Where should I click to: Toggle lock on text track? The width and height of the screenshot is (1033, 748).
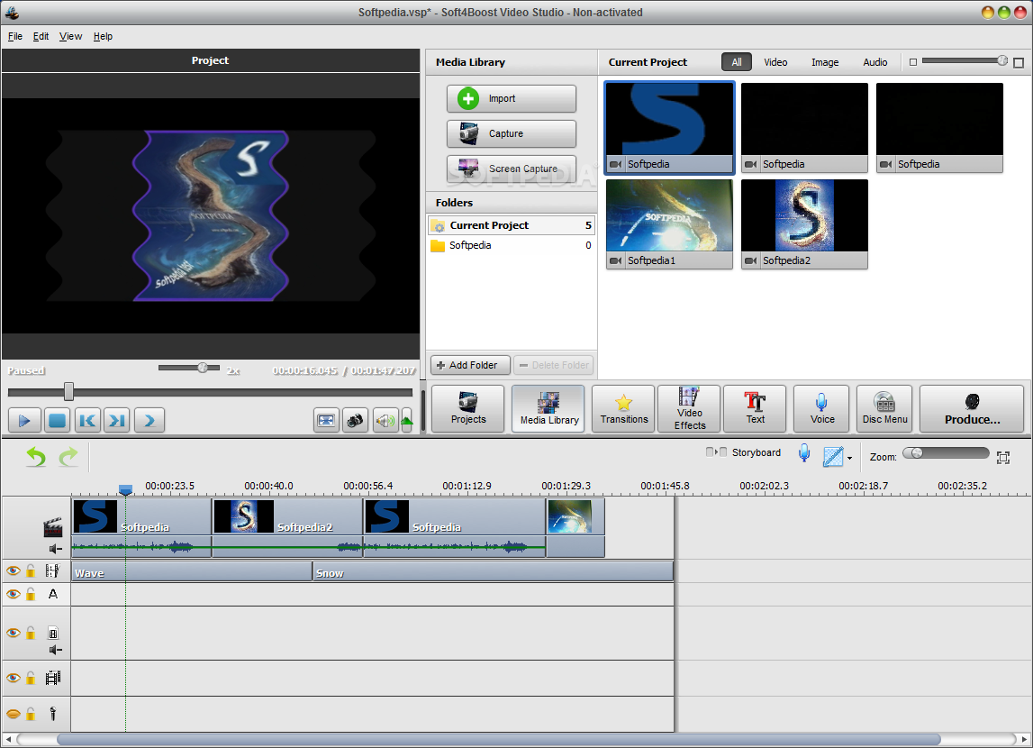click(31, 594)
